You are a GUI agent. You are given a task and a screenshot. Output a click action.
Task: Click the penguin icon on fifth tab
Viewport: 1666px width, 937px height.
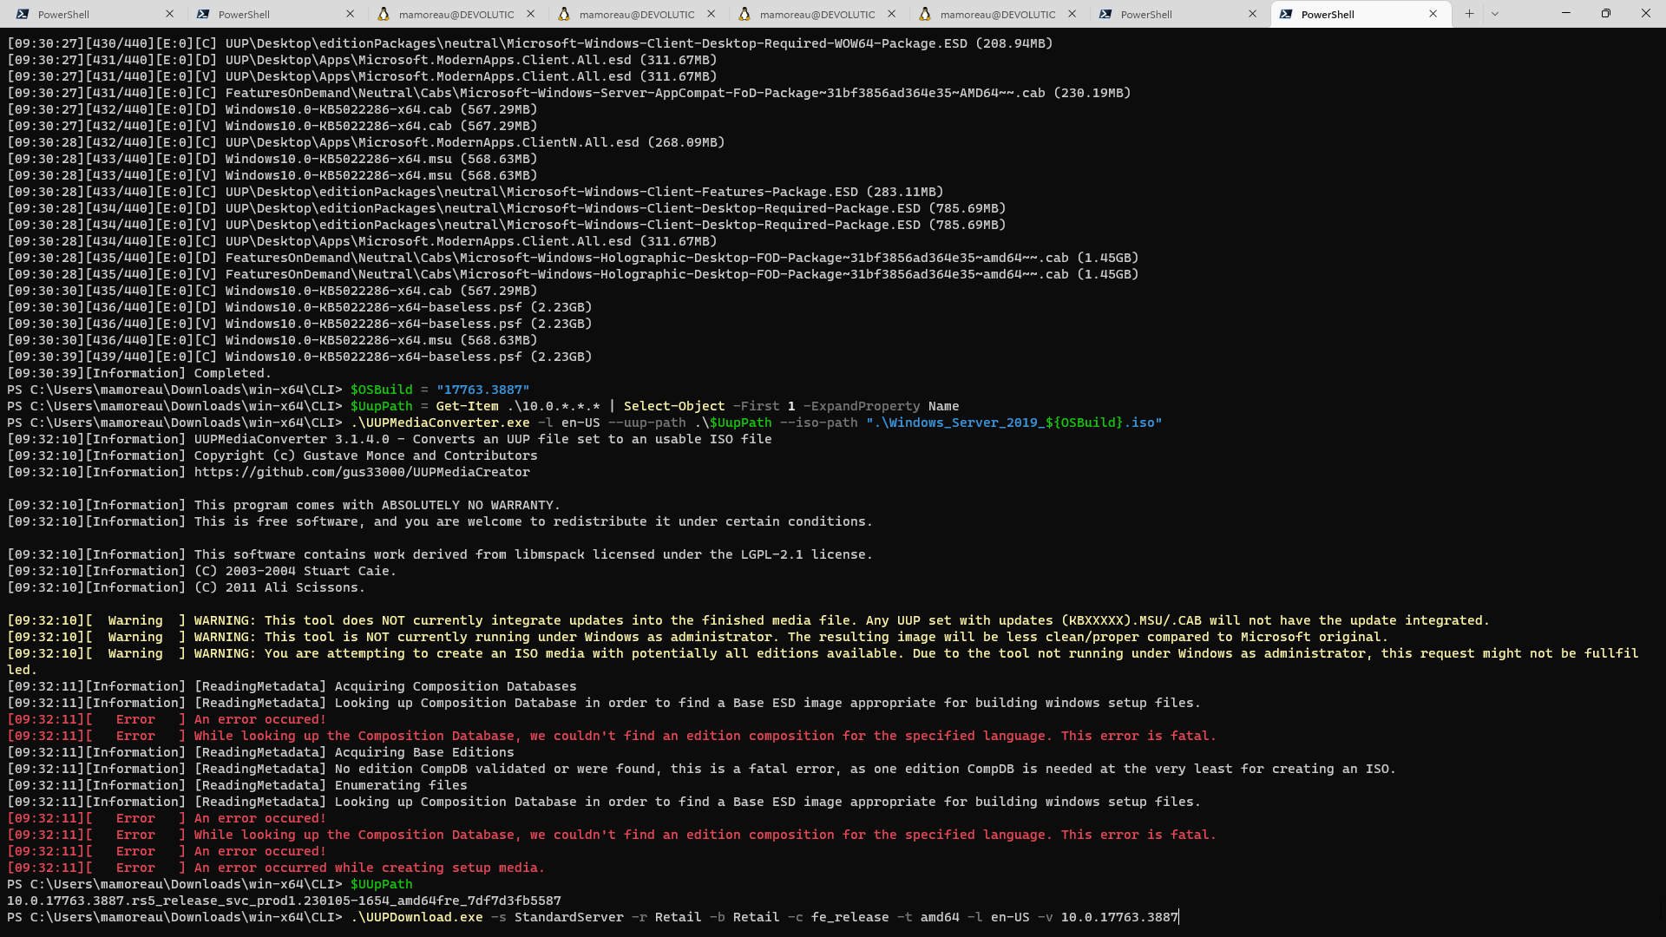(x=744, y=14)
